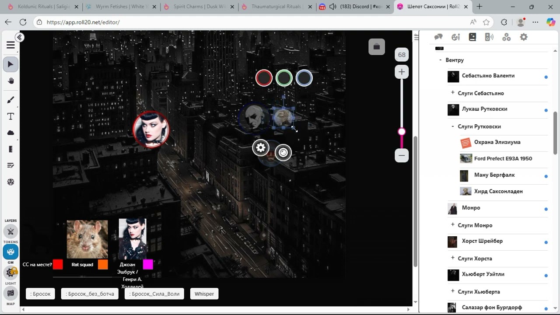Switch to the Map layer
Image resolution: width=560 pixels, height=315 pixels.
pyautogui.click(x=10, y=293)
